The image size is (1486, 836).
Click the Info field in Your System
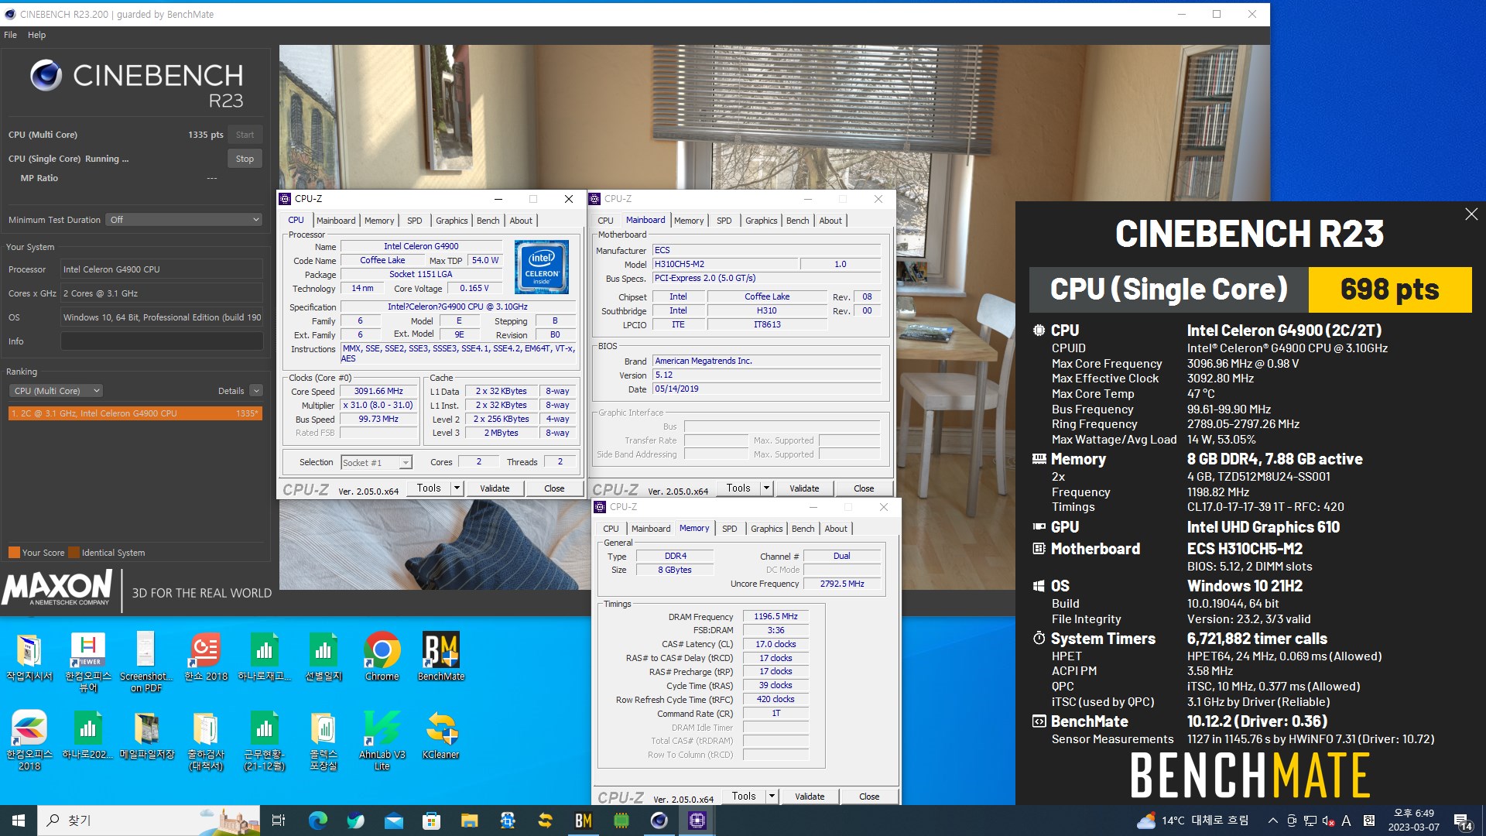click(162, 341)
